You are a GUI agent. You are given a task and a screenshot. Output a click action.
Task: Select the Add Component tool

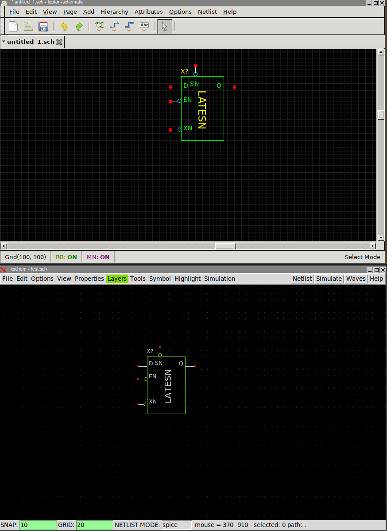coord(99,27)
